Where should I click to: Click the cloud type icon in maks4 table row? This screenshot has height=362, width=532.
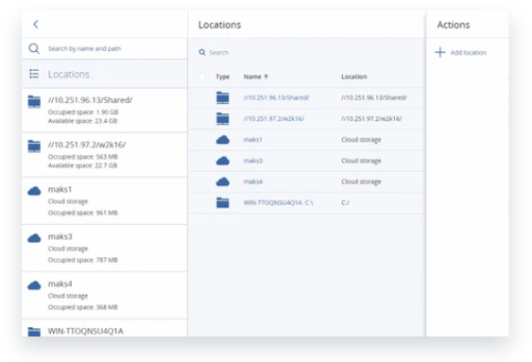coord(223,181)
